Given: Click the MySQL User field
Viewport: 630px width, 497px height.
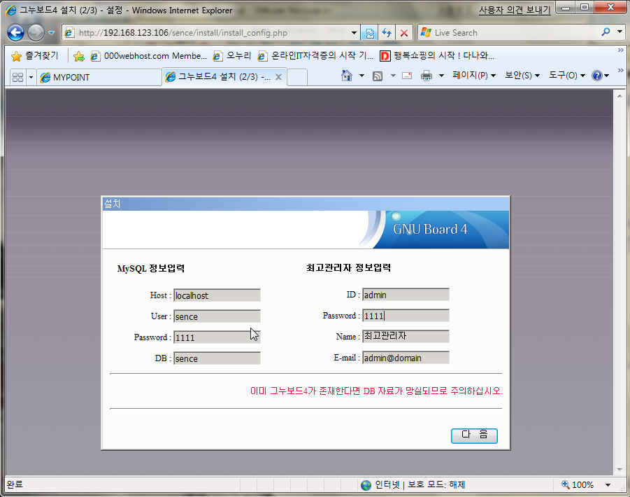Looking at the screenshot, I should pos(217,316).
